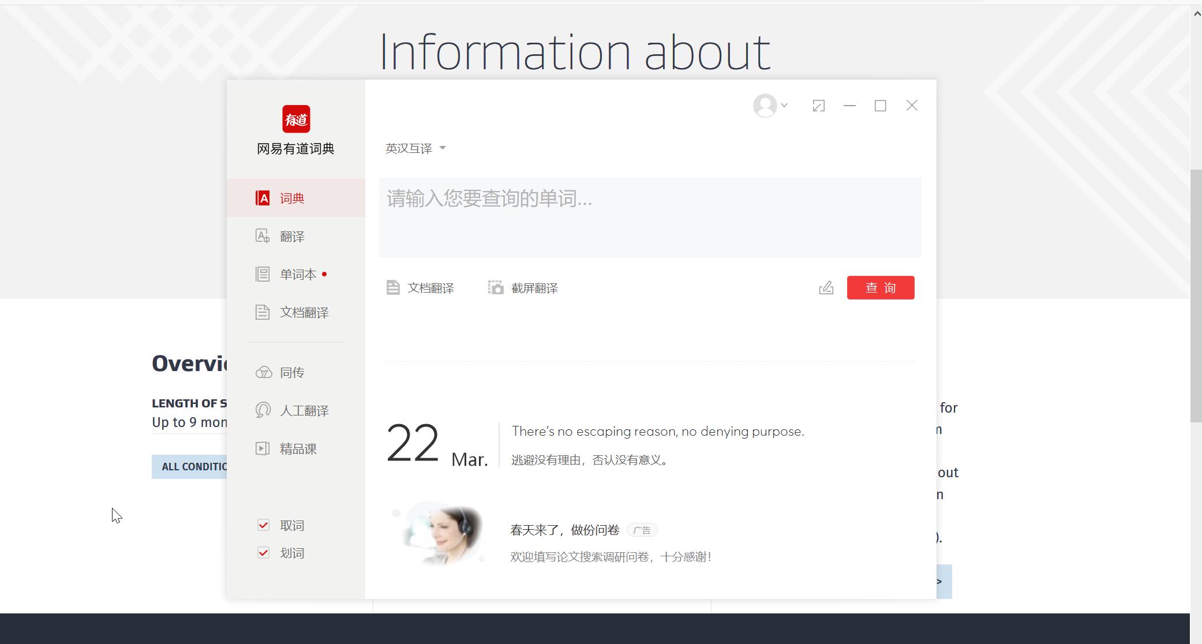Viewport: 1202px width, 644px height.
Task: Open the 翻译 panel
Action: point(291,236)
